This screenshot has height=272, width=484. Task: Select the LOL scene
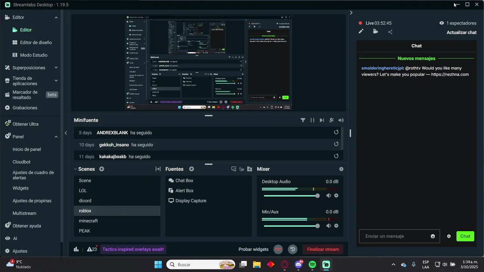point(117,190)
